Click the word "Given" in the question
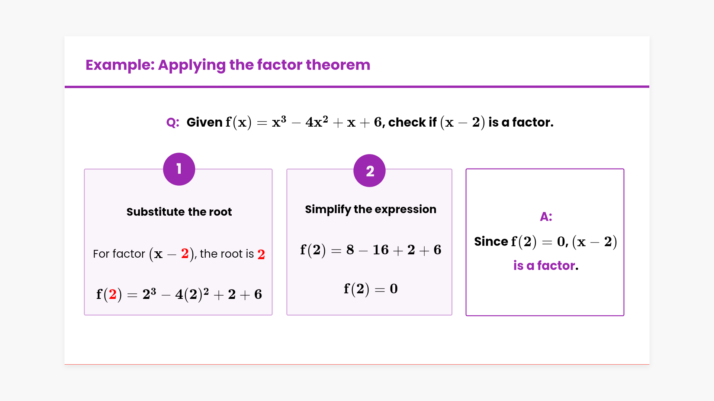Image resolution: width=714 pixels, height=401 pixels. 204,122
